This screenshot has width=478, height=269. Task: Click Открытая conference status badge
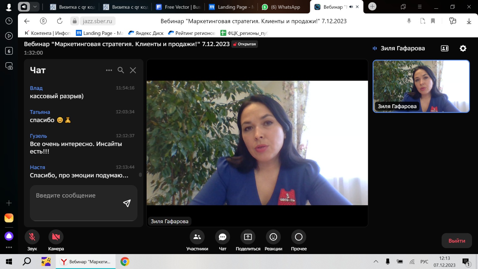point(245,44)
